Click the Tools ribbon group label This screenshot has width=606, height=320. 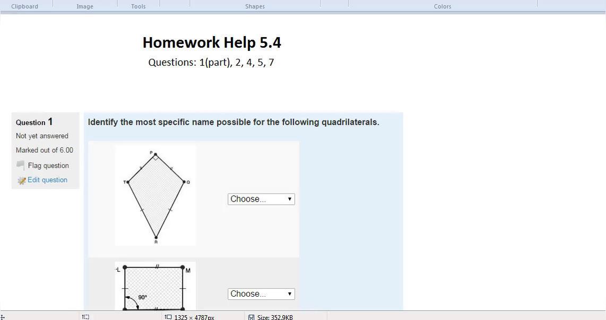138,6
